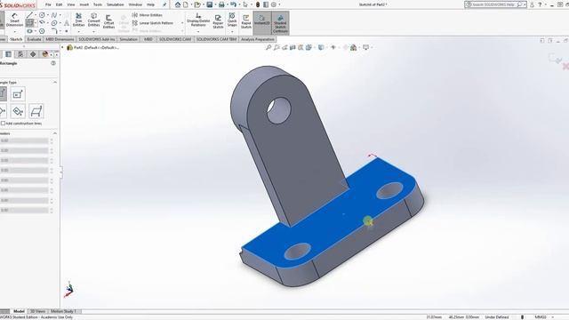Open the Display Style cube icon
569x320 pixels.
(x=321, y=47)
